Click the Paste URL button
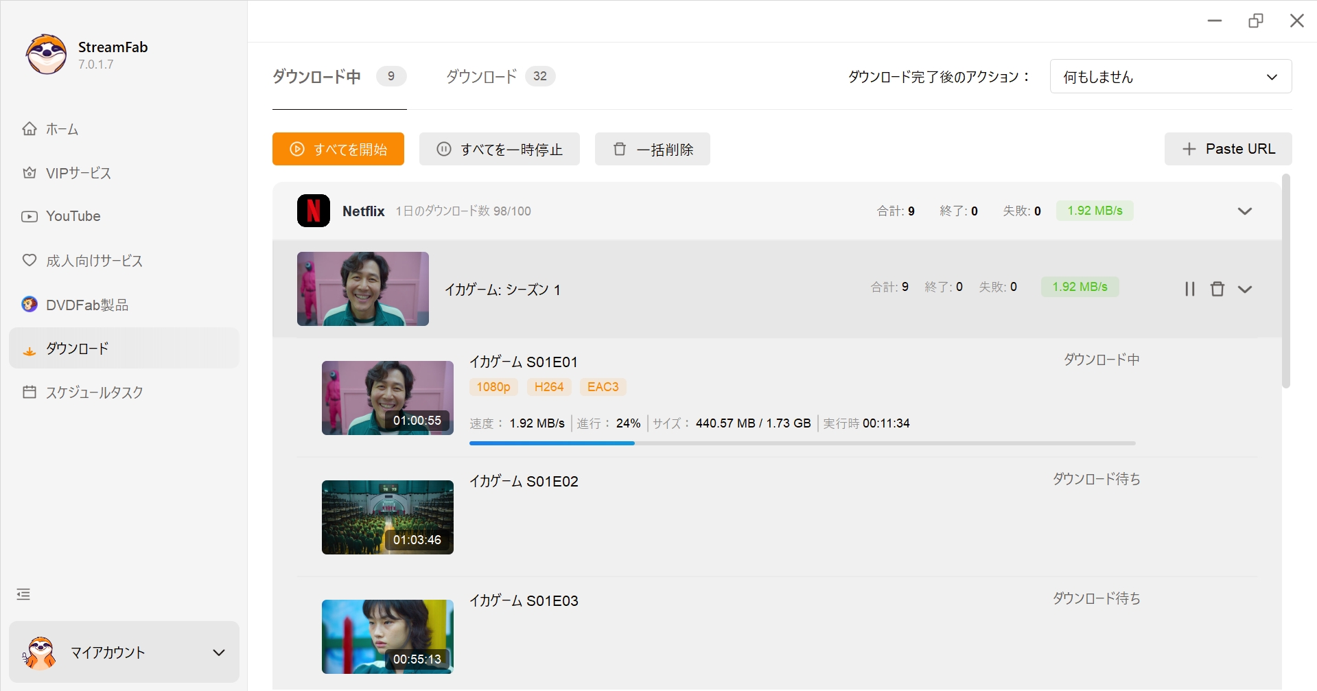1317x691 pixels. (1228, 149)
